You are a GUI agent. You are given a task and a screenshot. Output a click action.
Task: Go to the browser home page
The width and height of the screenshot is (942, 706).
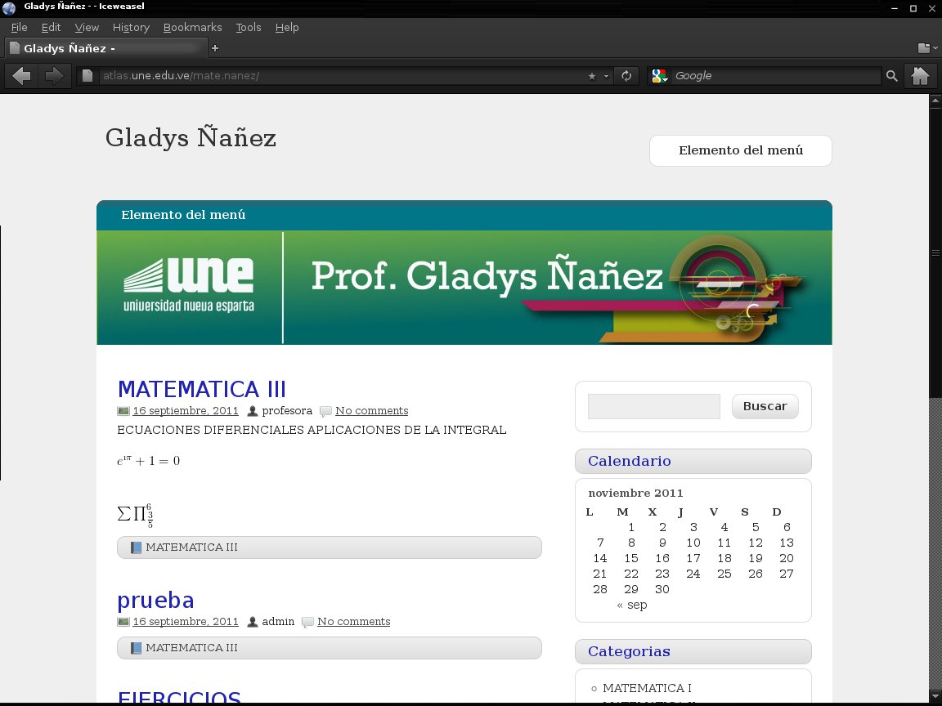[921, 76]
